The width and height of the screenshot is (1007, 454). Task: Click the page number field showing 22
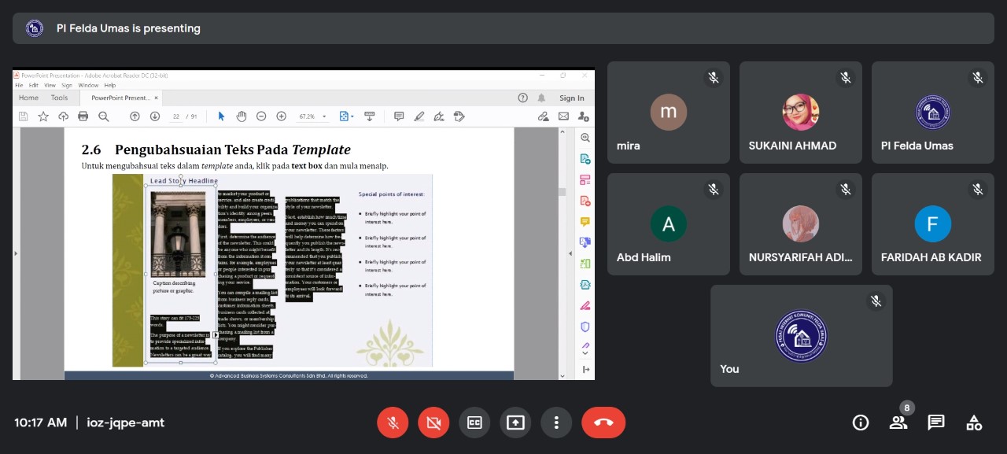(x=176, y=116)
